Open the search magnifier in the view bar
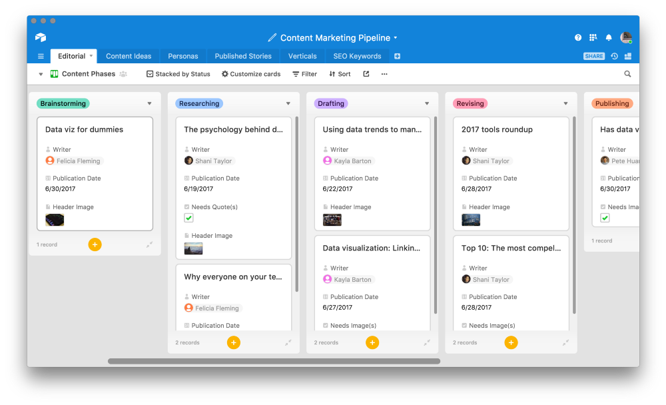Viewport: 666px width, 405px height. (x=627, y=74)
